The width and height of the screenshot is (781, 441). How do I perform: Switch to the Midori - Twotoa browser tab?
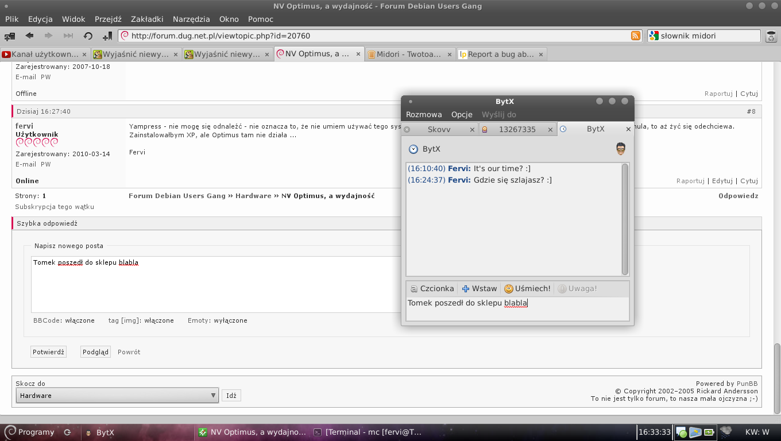408,55
